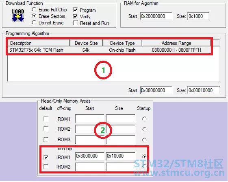Choose the Do not Erase option
Image resolution: width=228 pixels, height=182 pixels.
[x=34, y=22]
